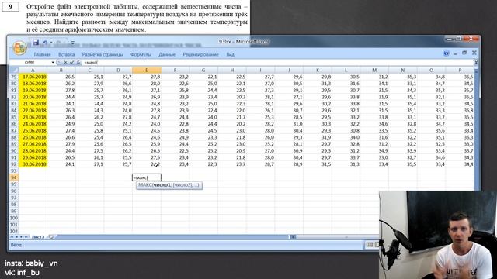Screen dimensions: 497x279
Task: Click date cell 22.06.2018
Action: 33,110
